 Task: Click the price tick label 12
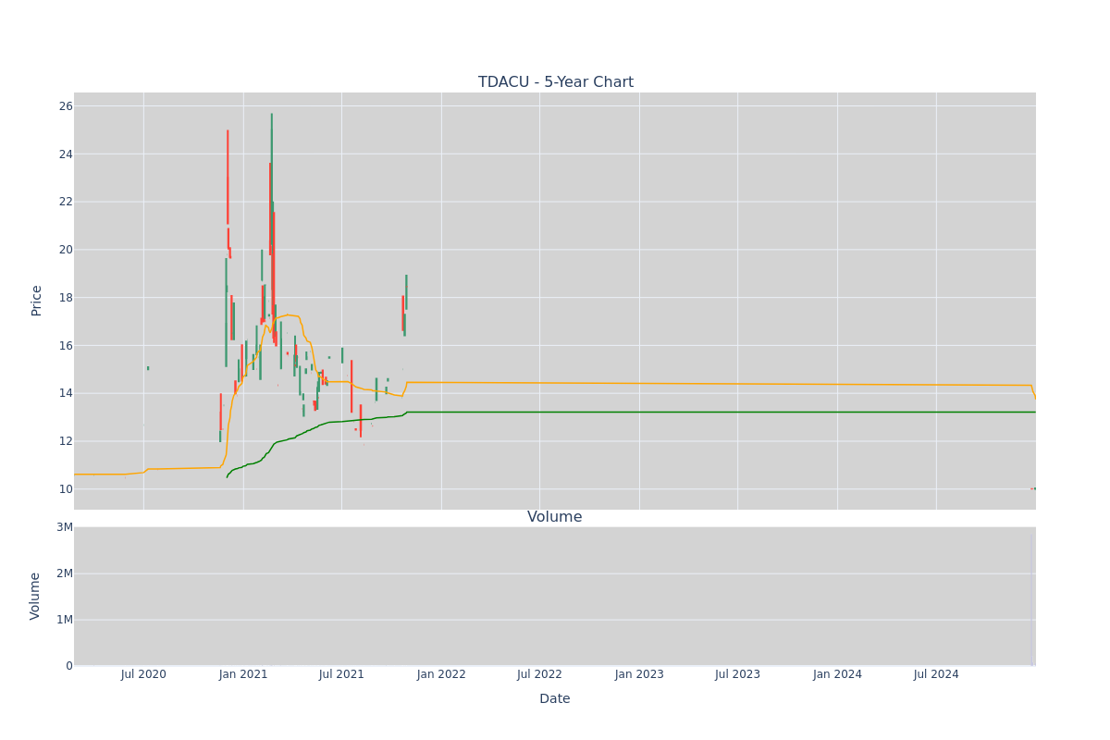66,441
